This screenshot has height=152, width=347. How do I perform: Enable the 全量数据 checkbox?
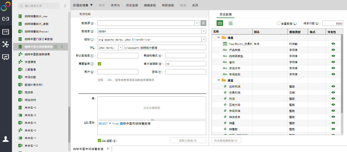(279, 23)
